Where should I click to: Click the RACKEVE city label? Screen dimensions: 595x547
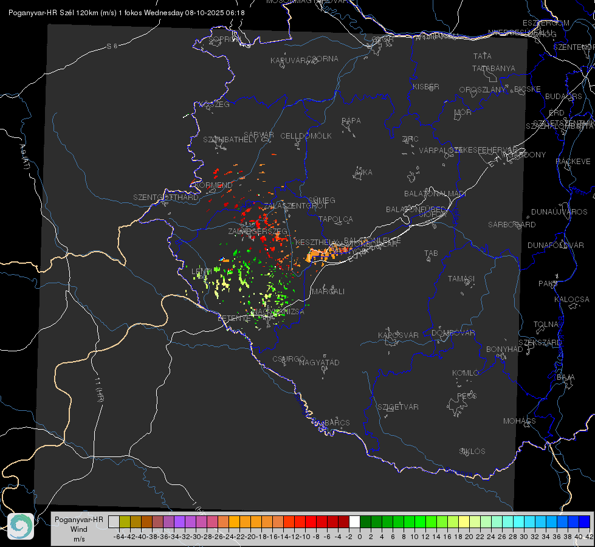573,162
